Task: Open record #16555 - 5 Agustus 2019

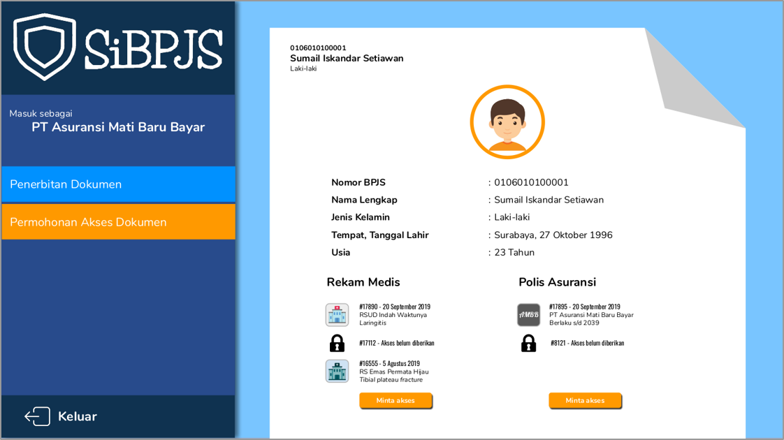Action: tap(389, 363)
